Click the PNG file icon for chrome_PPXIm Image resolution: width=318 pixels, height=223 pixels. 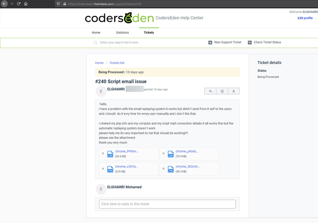(x=110, y=154)
